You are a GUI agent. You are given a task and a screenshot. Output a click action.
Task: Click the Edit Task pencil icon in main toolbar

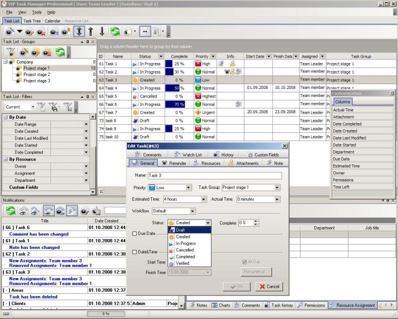click(29, 31)
